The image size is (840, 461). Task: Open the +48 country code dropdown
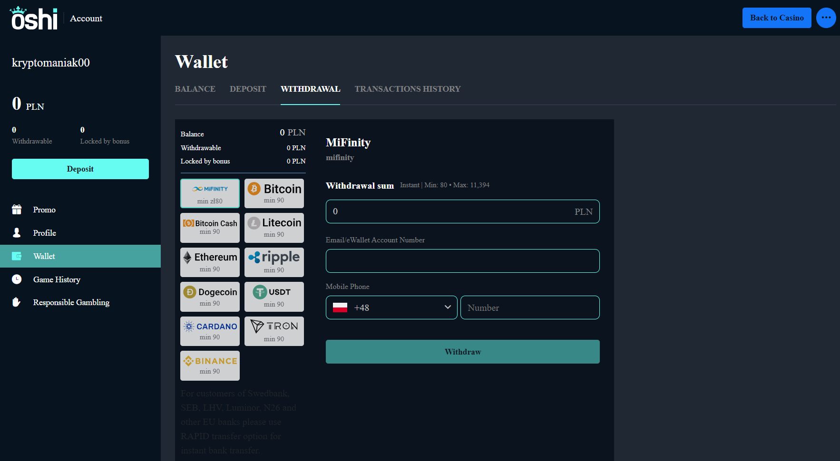[391, 307]
